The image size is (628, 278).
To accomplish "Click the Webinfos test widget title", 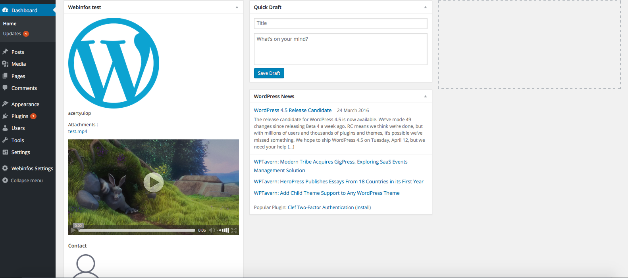I will 85,7.
